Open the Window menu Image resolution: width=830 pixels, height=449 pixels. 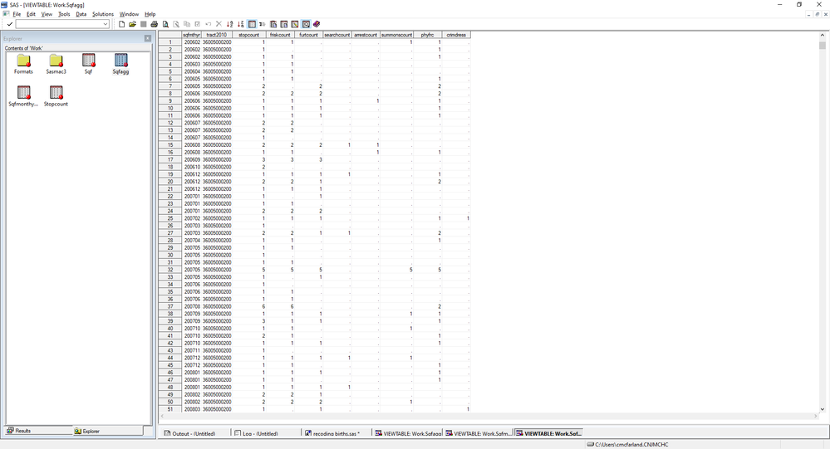coord(129,14)
